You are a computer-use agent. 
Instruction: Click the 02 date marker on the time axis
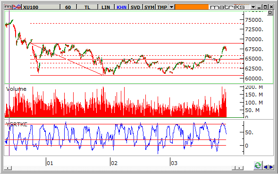pyautogui.click(x=114, y=163)
